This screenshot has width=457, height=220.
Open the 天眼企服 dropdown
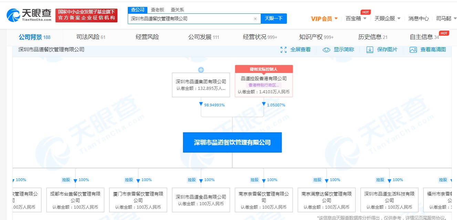click(387, 19)
